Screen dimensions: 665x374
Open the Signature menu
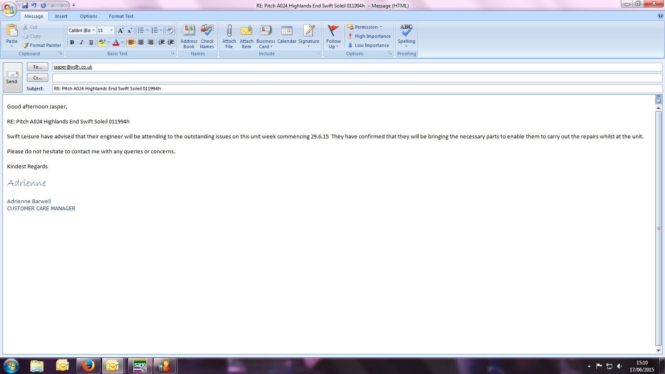point(309,37)
